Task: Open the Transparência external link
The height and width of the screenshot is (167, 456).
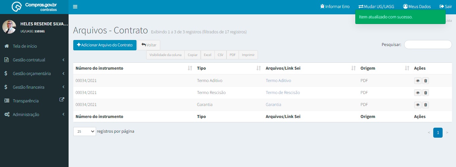Action: 34,101
